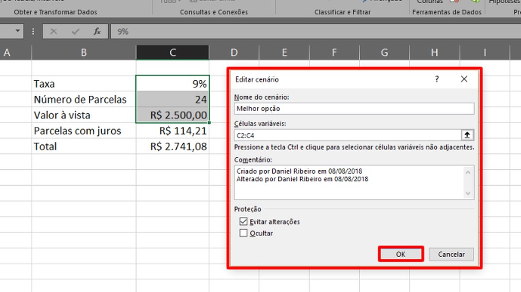Click the Cancelar button
521x292 pixels.
(451, 254)
